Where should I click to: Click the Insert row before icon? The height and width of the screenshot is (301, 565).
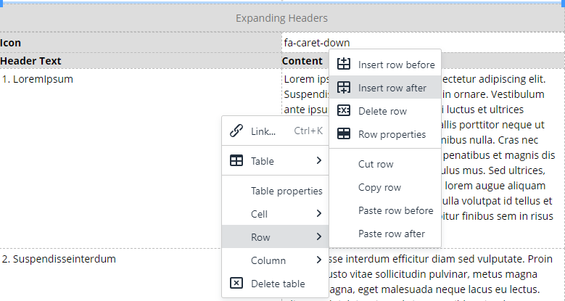[344, 65]
